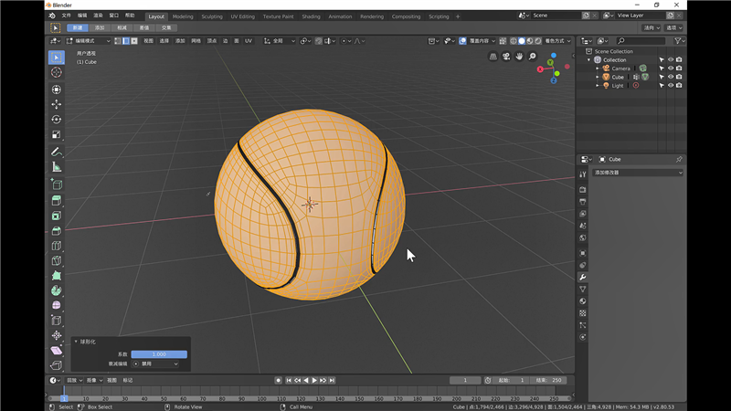This screenshot has width=731, height=411.
Task: Click the auto keying record button
Action: 278,380
